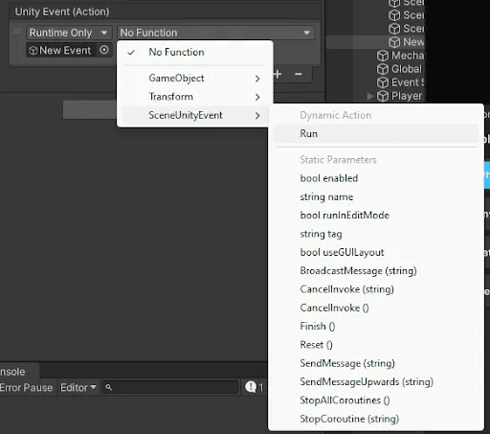Choose SendMessageUpwards (string)
Screen dimensions: 490x434
(x=376, y=382)
